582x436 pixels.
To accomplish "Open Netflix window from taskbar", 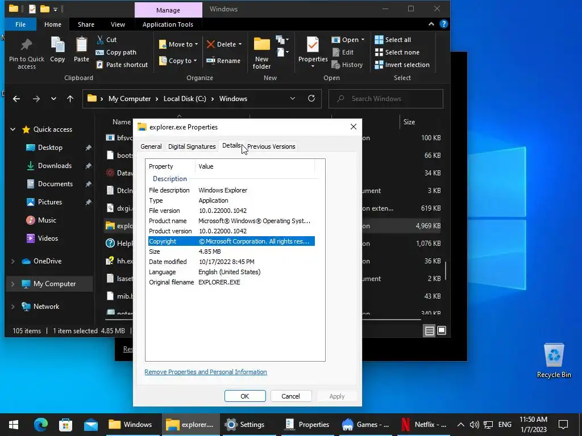I will (x=424, y=425).
